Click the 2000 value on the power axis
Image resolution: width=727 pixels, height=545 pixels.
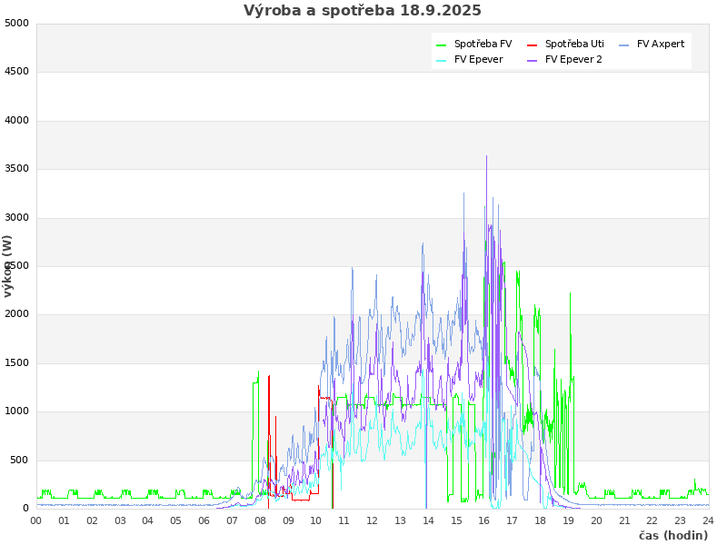point(16,314)
